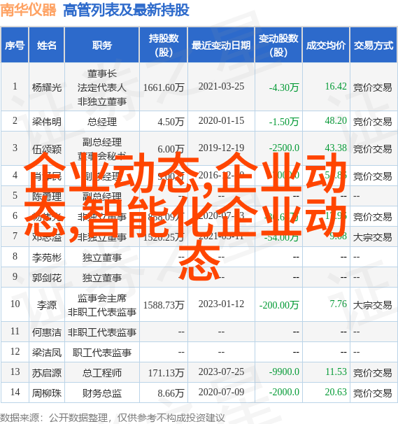
Task: Click 竞价交易 in the 杨耀光 row
Action: pos(372,87)
